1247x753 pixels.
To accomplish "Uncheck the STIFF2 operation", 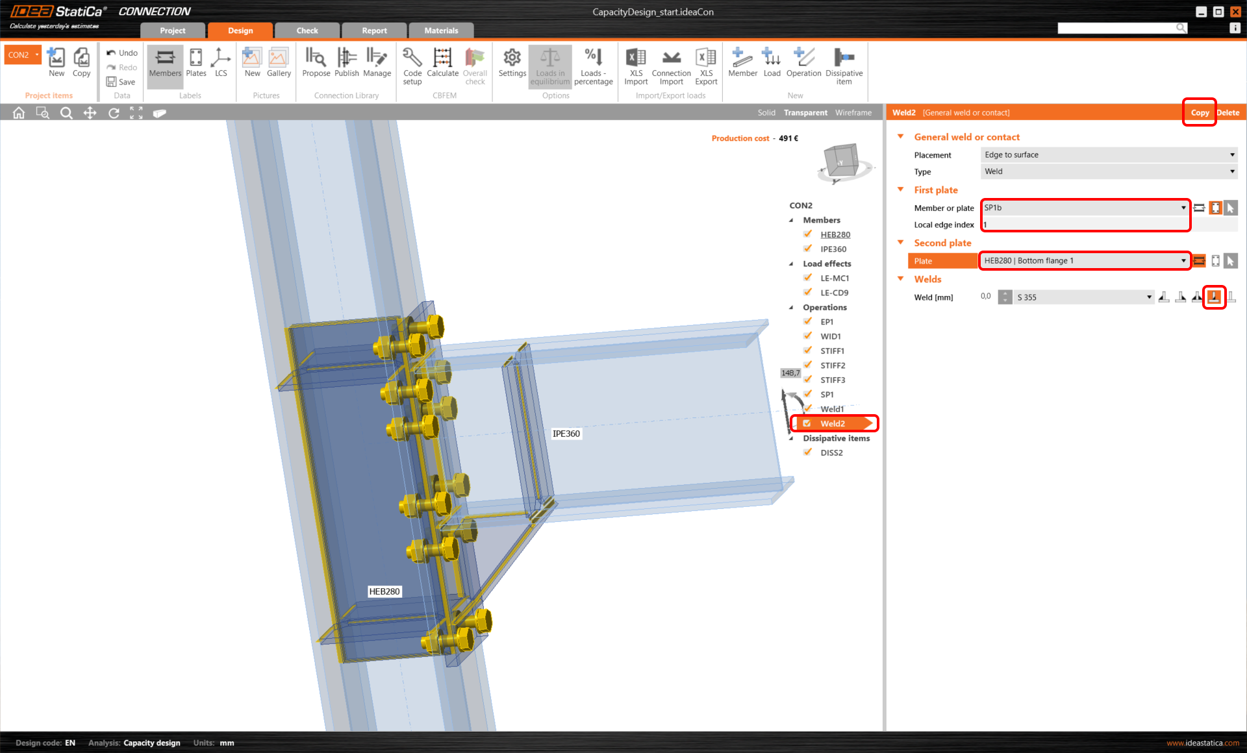I will pyautogui.click(x=807, y=365).
